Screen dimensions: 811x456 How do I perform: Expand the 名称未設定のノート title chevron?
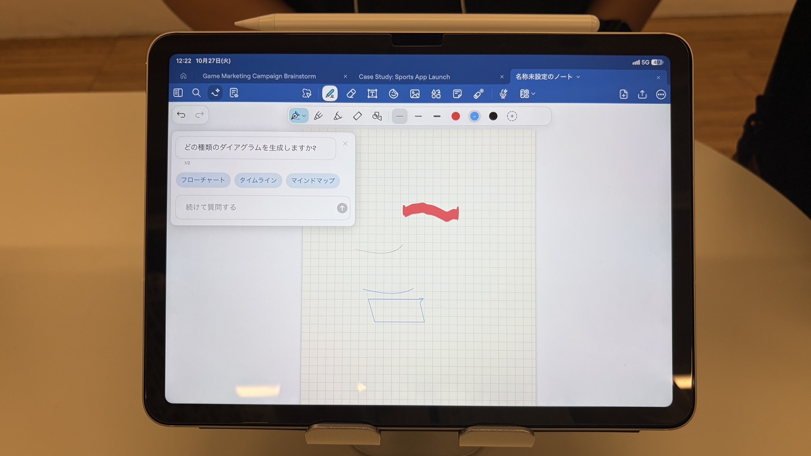[578, 77]
